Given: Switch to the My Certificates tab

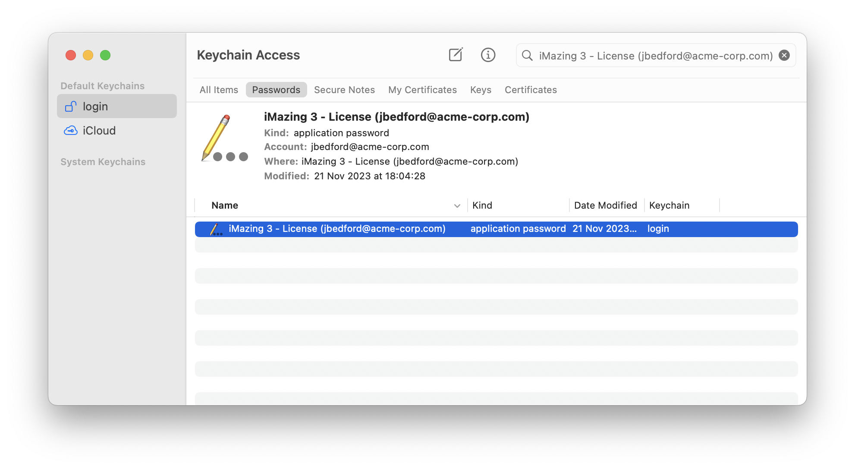Looking at the screenshot, I should pyautogui.click(x=422, y=90).
